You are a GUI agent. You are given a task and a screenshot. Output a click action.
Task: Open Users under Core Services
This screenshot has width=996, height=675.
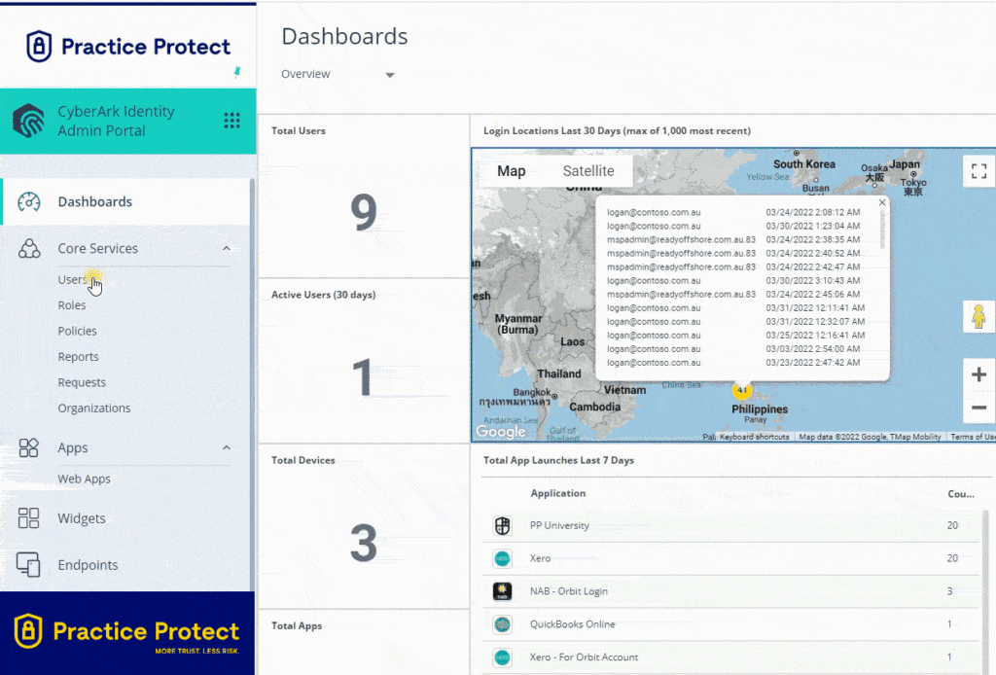pyautogui.click(x=72, y=279)
